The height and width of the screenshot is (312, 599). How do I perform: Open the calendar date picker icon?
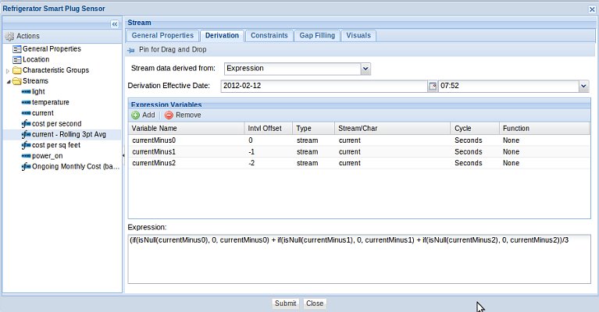point(433,86)
